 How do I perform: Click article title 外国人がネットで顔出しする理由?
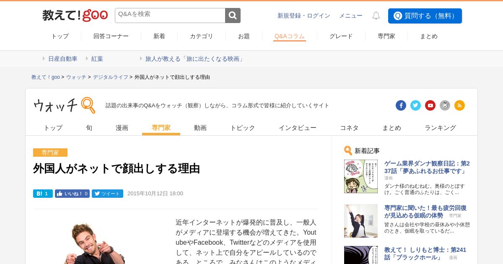(117, 168)
